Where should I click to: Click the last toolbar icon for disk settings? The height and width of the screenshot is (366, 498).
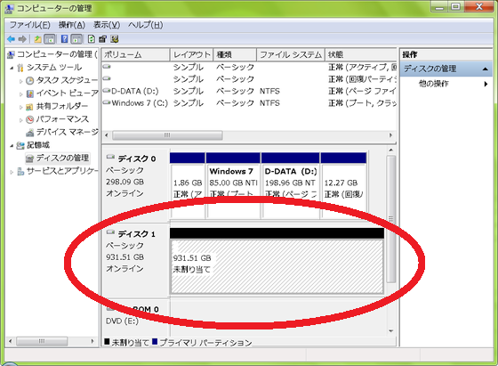coord(115,39)
